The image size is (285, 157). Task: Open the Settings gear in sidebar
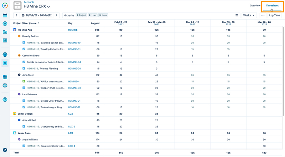point(5,86)
